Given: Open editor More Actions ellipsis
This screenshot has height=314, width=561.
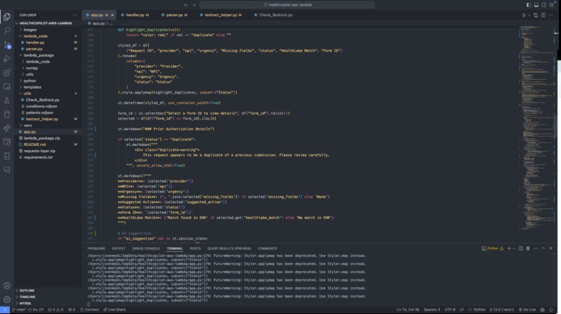Looking at the screenshot, I should click(x=551, y=15).
